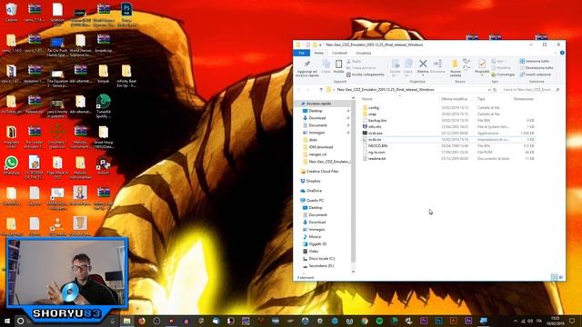Screen dimensions: 582x327
Task: Click the Windows Start button
Action: 6,321
